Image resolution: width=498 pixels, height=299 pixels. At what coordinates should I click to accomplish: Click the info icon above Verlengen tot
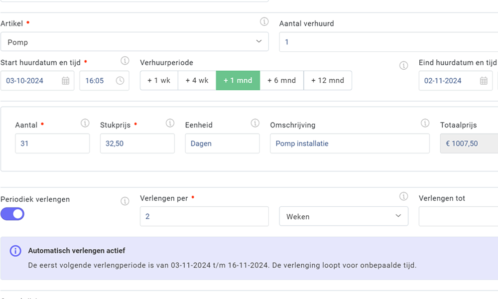pos(404,196)
